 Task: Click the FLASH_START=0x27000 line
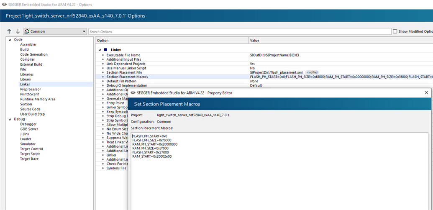tap(151, 152)
